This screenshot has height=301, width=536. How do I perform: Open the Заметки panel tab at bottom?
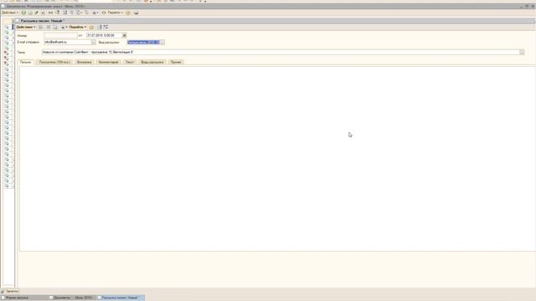click(x=10, y=292)
